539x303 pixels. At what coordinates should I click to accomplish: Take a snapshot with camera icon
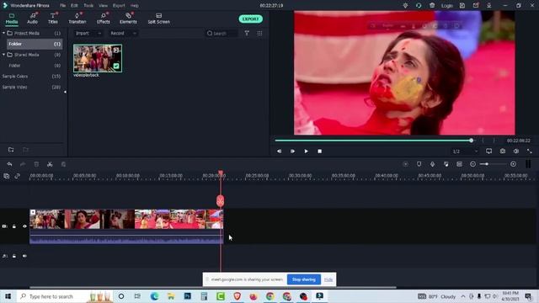[x=503, y=151]
